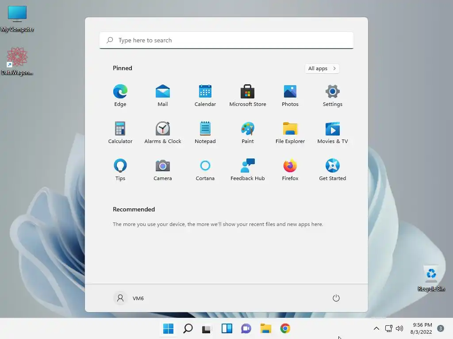Select the Recycle Bin desktop icon
The image size is (453, 339).
tap(431, 278)
